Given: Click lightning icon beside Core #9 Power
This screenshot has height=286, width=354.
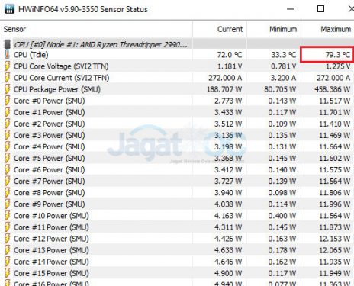Looking at the screenshot, I should coord(8,204).
